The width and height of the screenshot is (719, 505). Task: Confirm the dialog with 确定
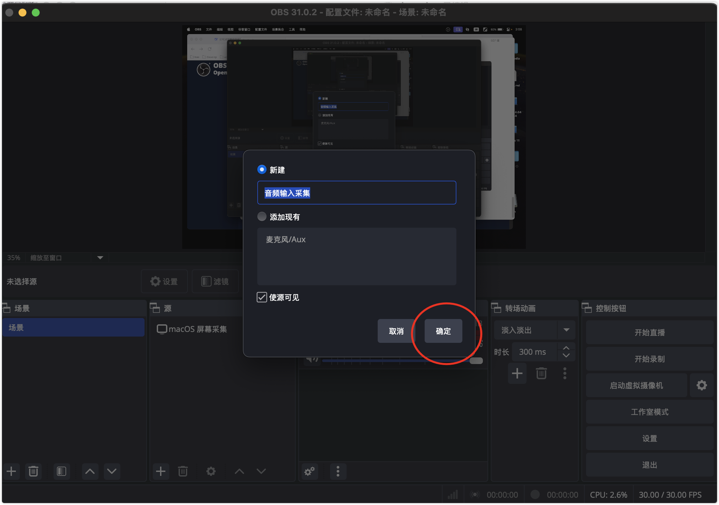pyautogui.click(x=443, y=331)
